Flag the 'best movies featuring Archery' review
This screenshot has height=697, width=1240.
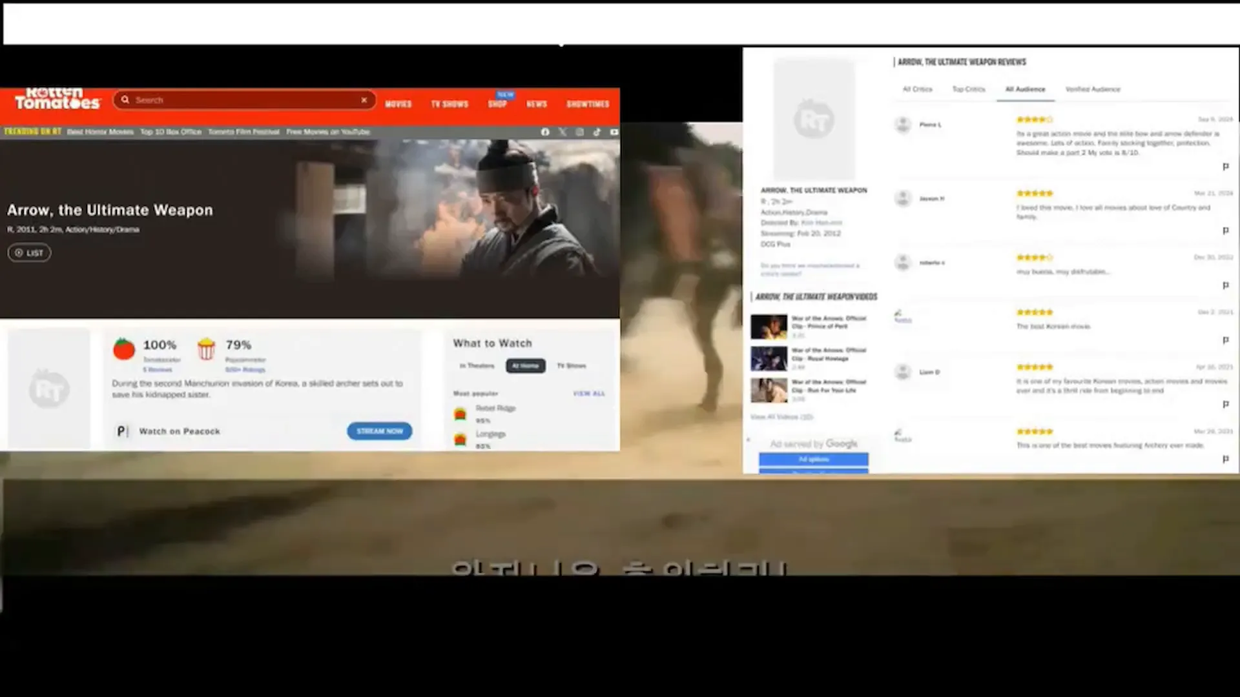[1225, 459]
